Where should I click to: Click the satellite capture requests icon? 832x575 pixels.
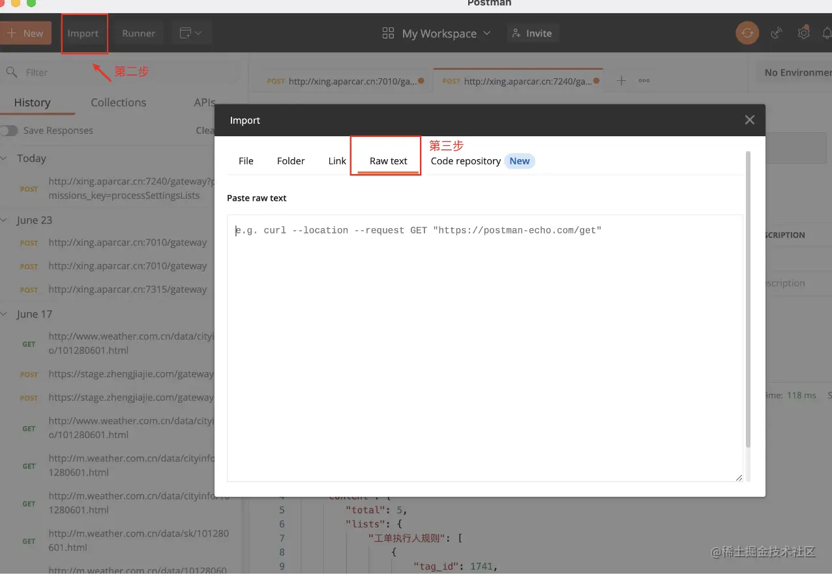coord(776,33)
